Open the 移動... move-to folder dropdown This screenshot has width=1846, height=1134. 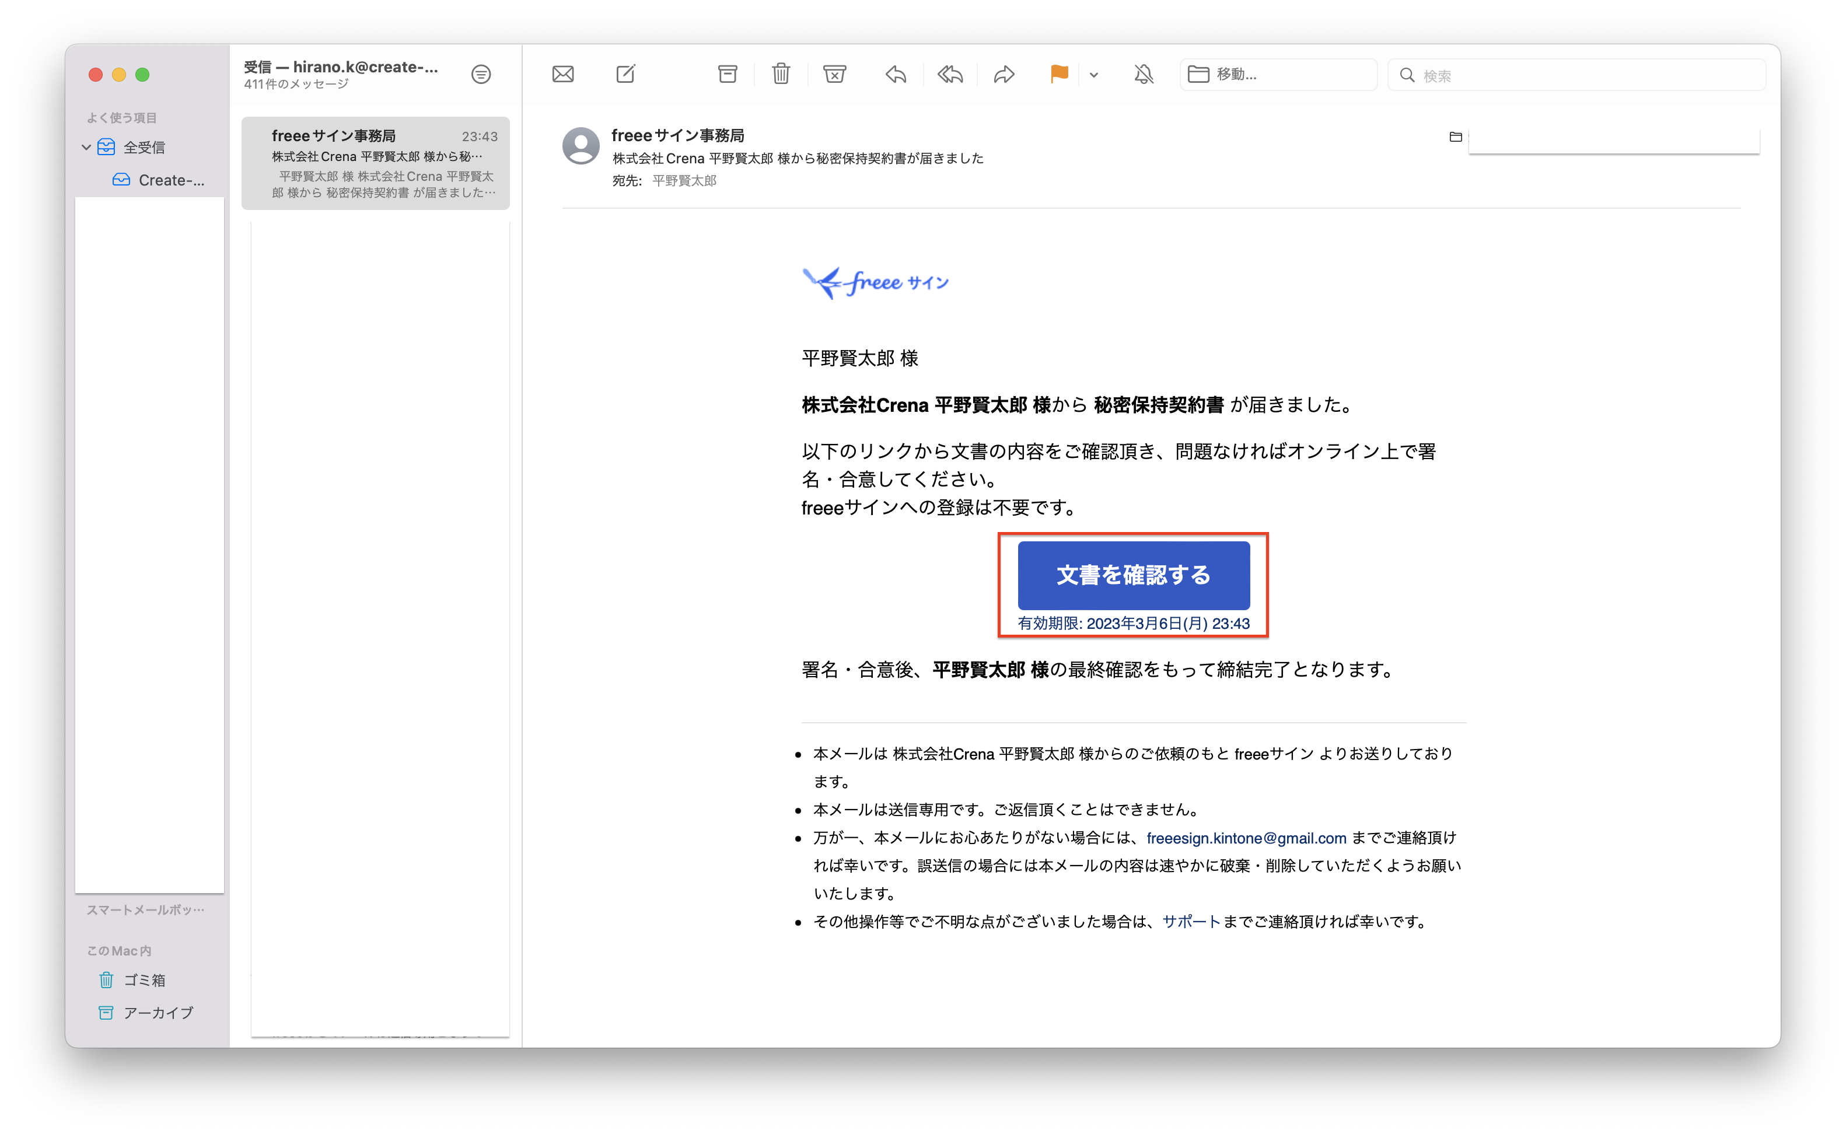pos(1278,74)
